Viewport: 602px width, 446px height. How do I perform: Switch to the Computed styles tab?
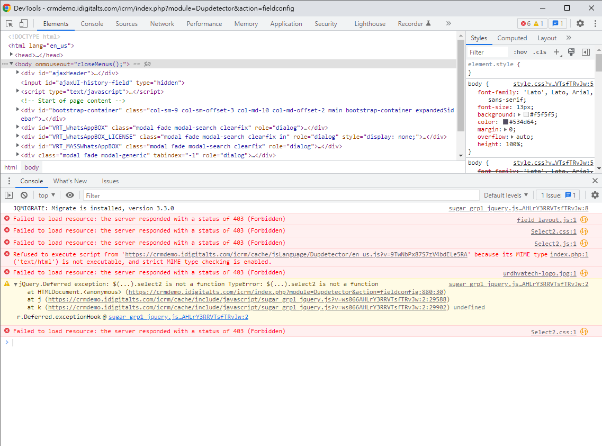(x=512, y=38)
